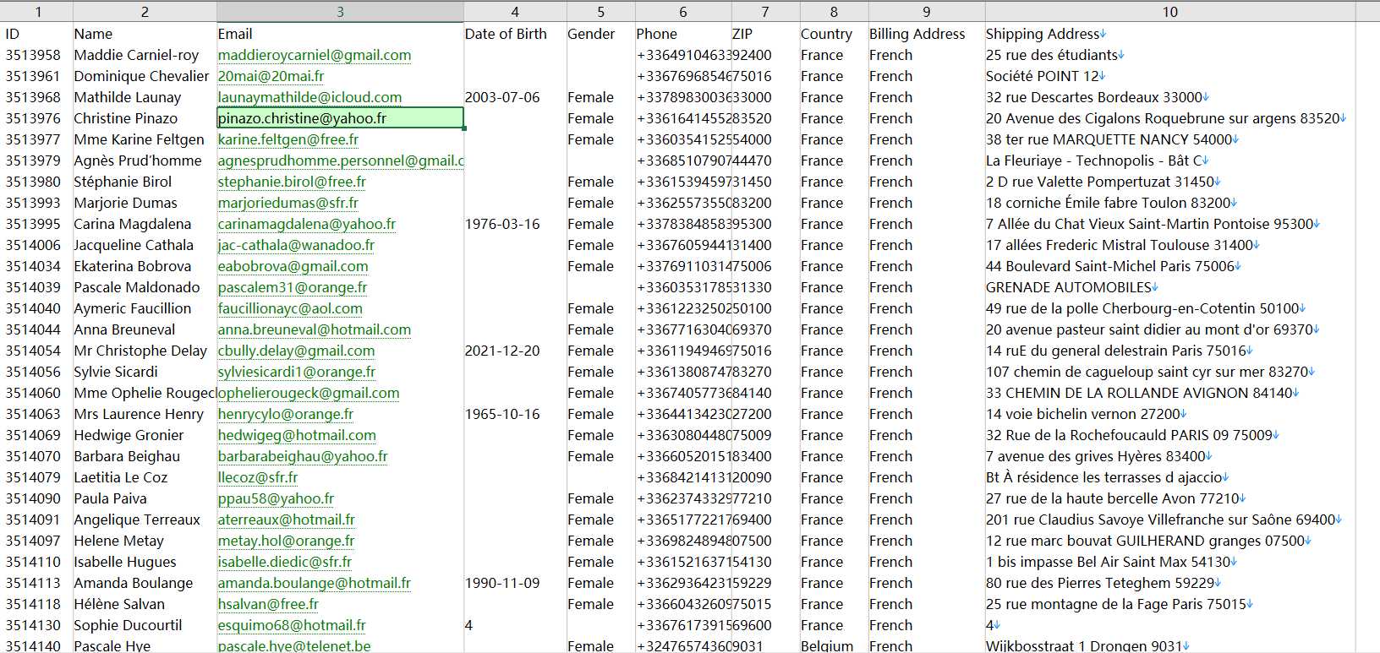Click jac-cathala@wanadoo.fr link
This screenshot has height=653, width=1380.
(296, 245)
